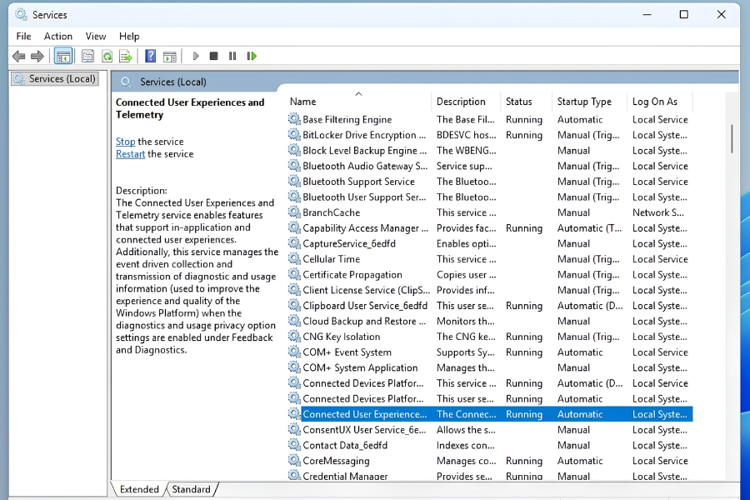The image size is (750, 500).
Task: Select the Clipboard User Service_6edfd row
Action: pos(490,306)
